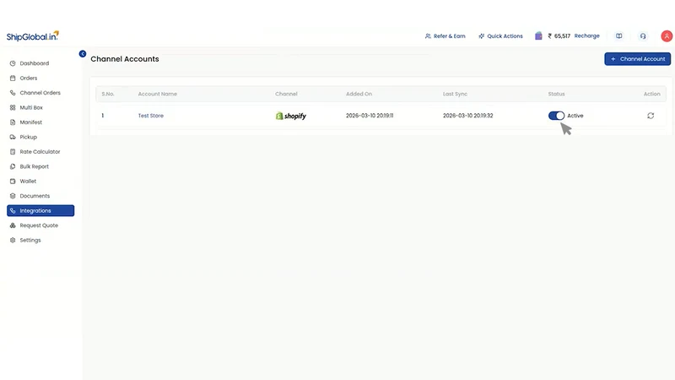
Task: Open Settings from sidebar
Action: [x=40, y=240]
